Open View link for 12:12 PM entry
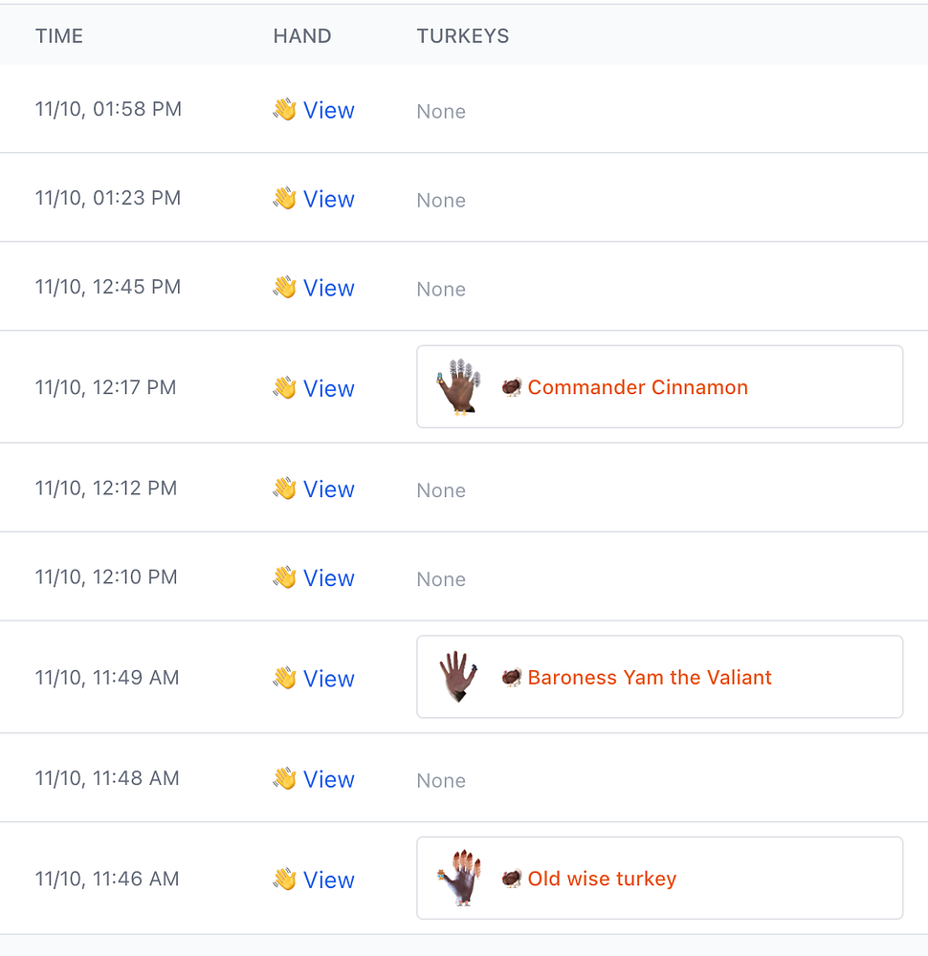The width and height of the screenshot is (928, 956). tap(328, 489)
